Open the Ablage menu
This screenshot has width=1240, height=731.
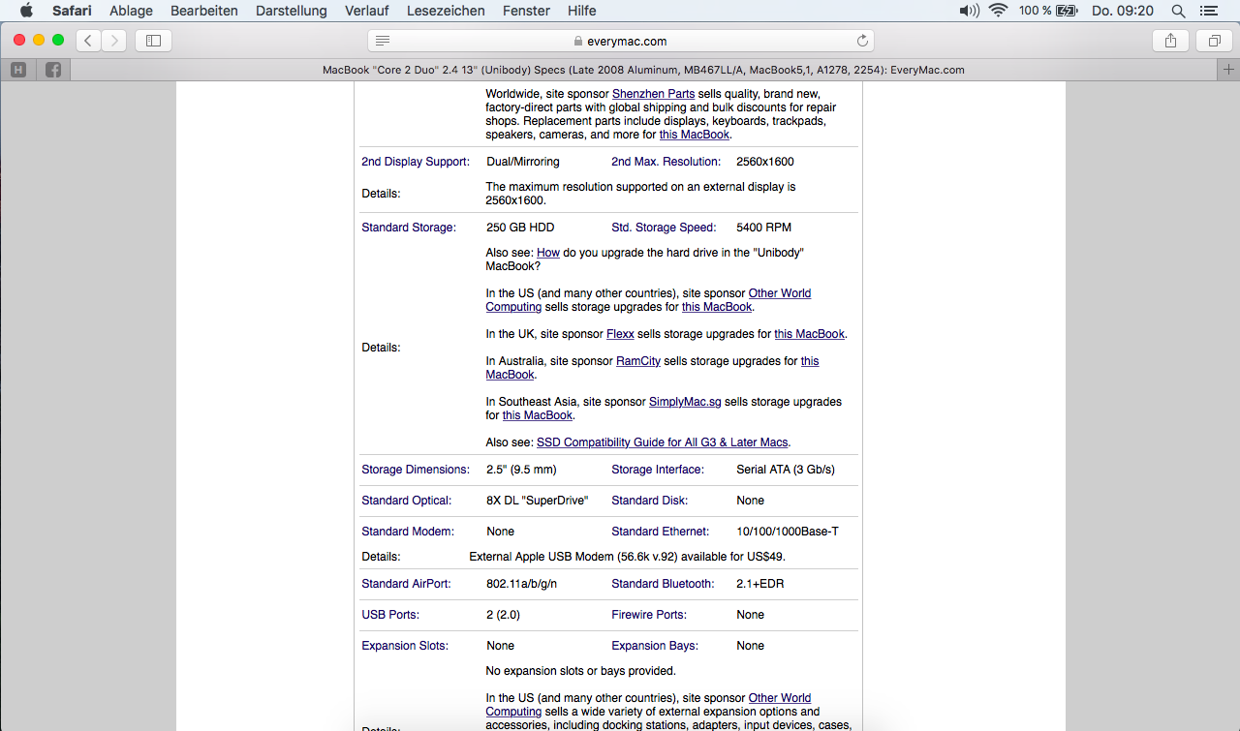point(131,11)
